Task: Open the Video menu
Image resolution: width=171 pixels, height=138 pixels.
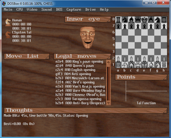Action: (32, 9)
